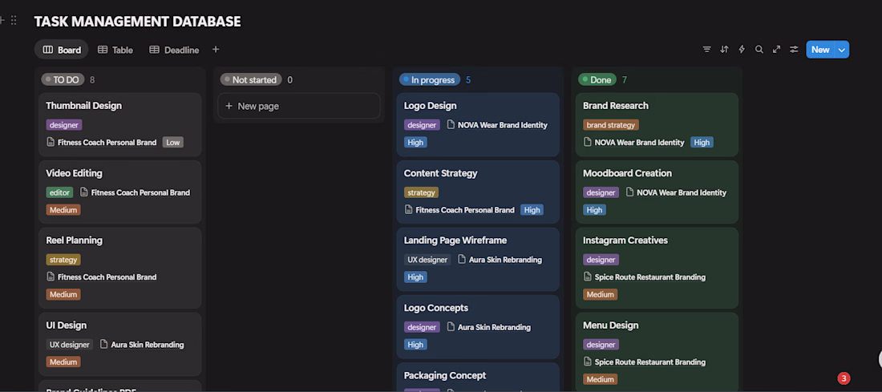Click the Done column status label

click(x=597, y=80)
